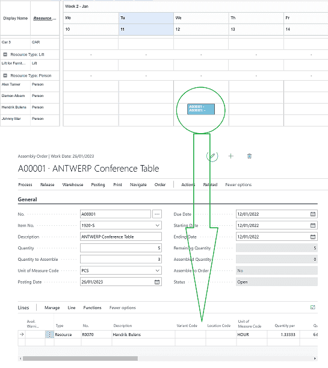
Task: Open the Posting menu
Action: pyautogui.click(x=98, y=185)
